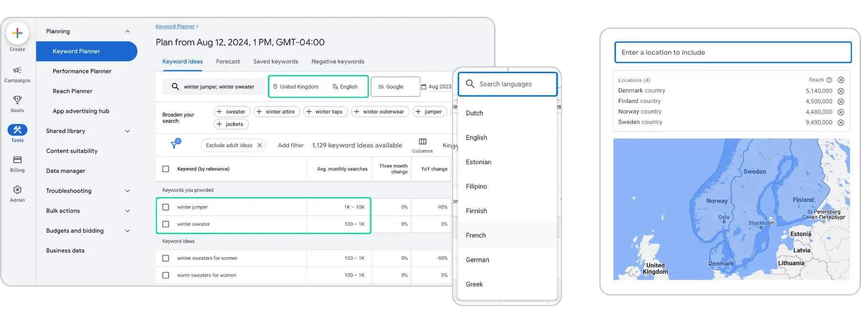Open Campaigns megaphone icon in sidebar
Image resolution: width=861 pixels, height=323 pixels.
(17, 70)
